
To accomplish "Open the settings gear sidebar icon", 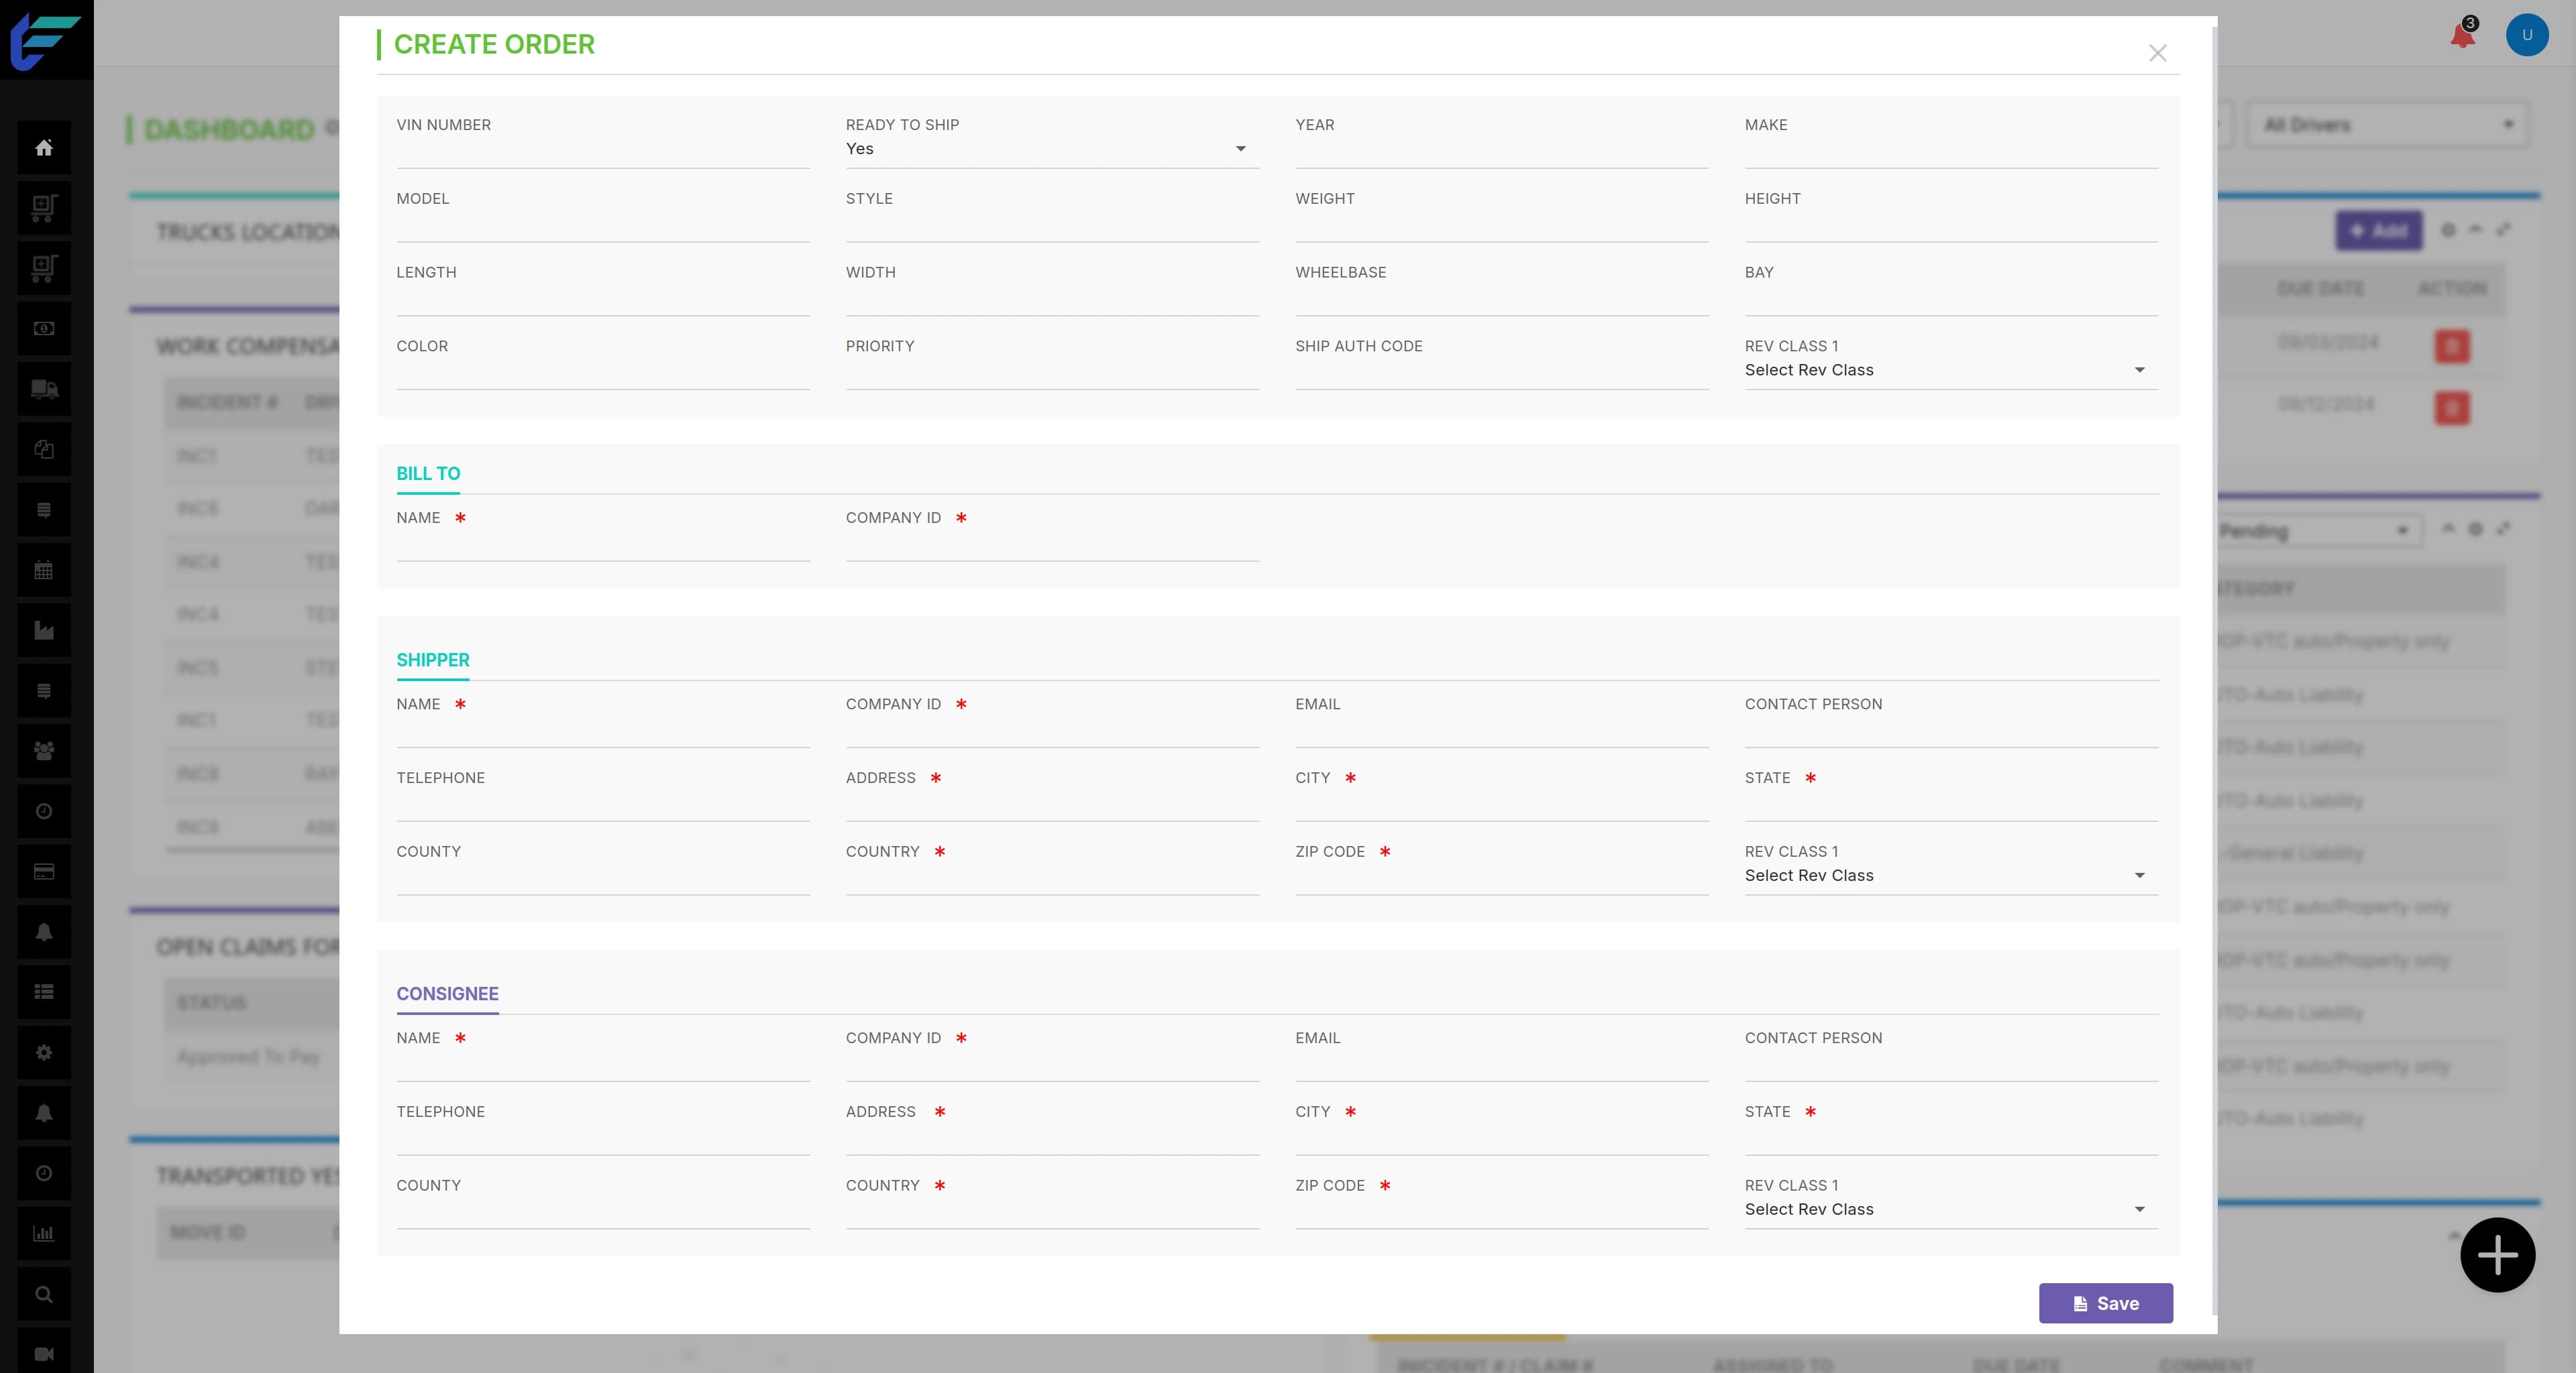I will 44,1053.
